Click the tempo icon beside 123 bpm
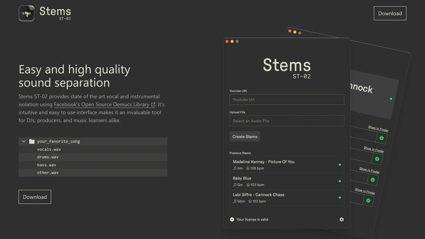 click(x=250, y=201)
